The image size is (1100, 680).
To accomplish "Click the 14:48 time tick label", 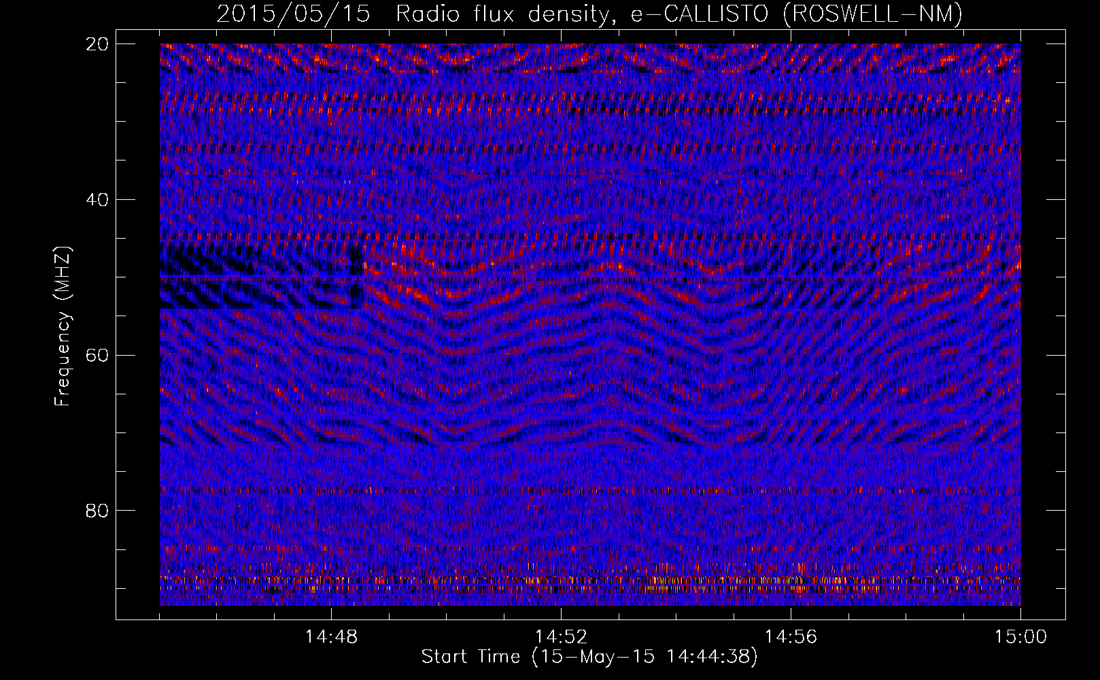I will [331, 637].
